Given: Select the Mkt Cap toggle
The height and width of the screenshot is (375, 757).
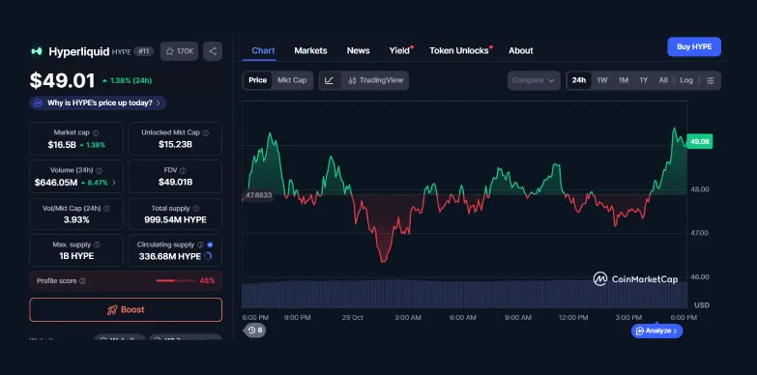Looking at the screenshot, I should 292,80.
